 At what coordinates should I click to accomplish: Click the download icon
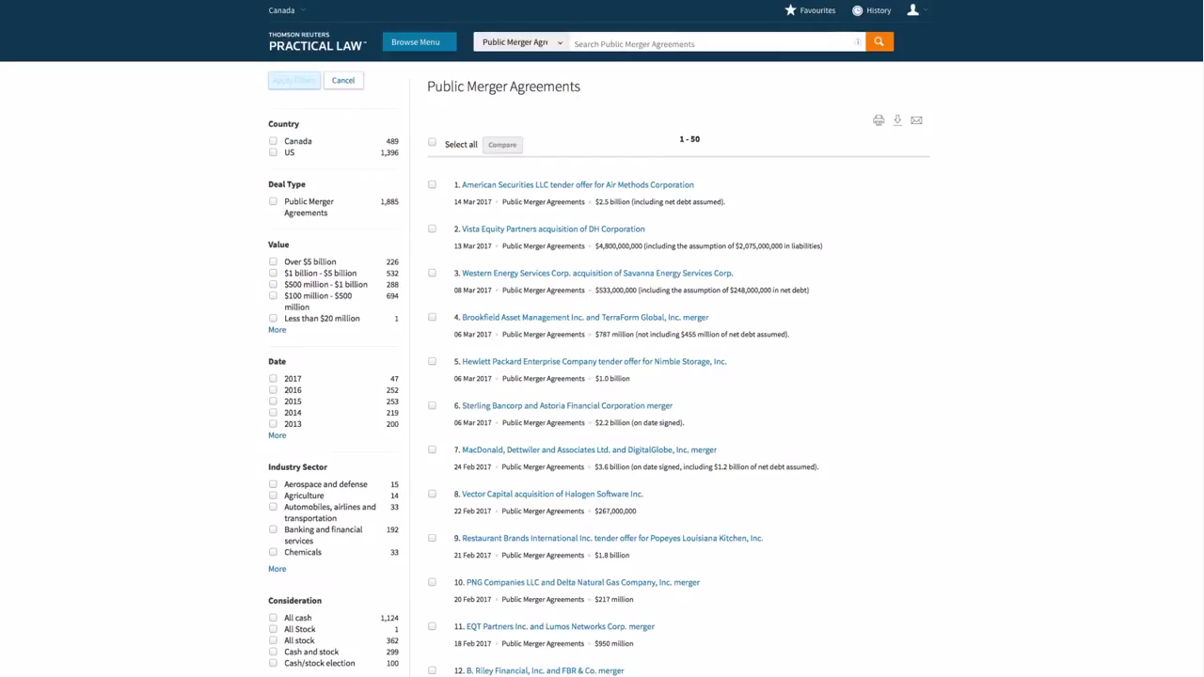(897, 120)
